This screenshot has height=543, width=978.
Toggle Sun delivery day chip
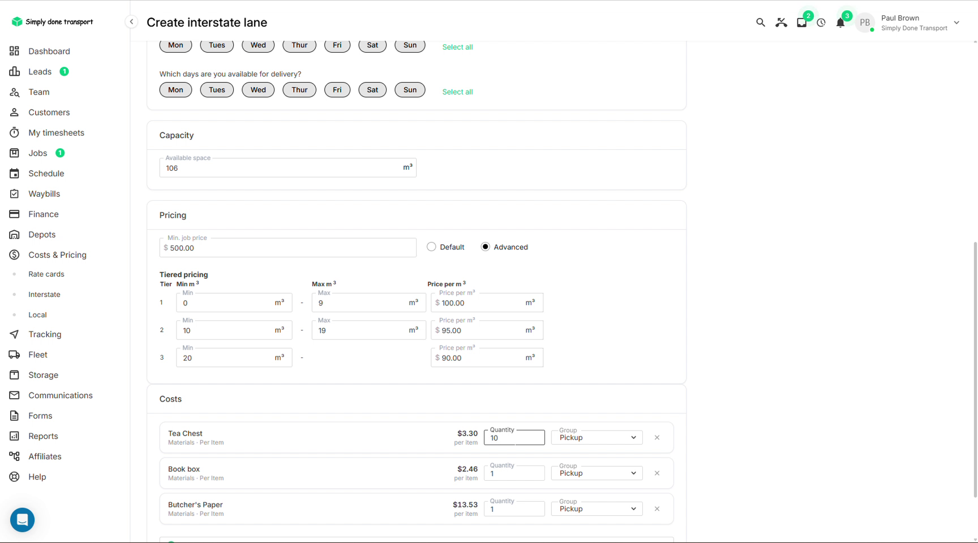point(410,90)
